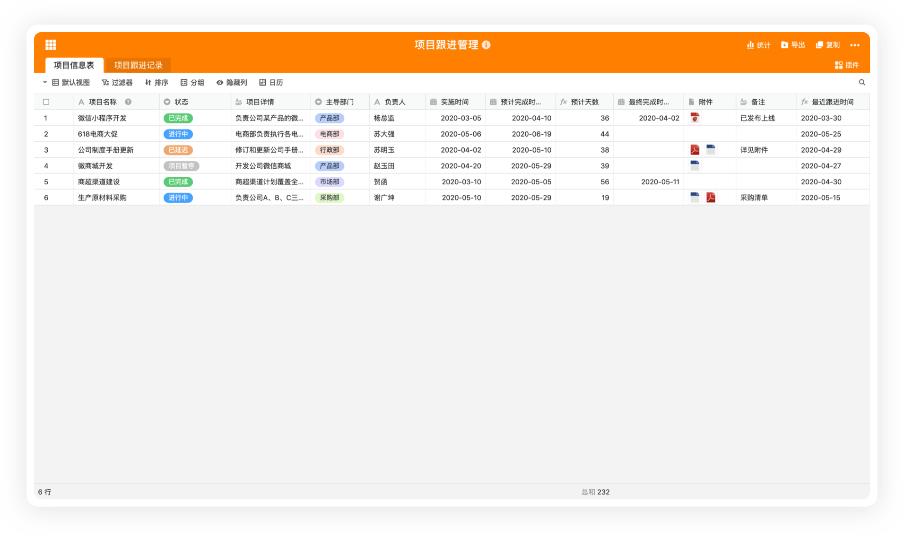Select the 公司制度手册更新 cell
The width and height of the screenshot is (904, 535).
(x=116, y=150)
